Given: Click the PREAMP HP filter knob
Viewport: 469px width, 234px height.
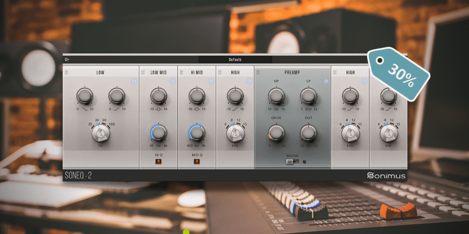Looking at the screenshot, I should tap(276, 96).
